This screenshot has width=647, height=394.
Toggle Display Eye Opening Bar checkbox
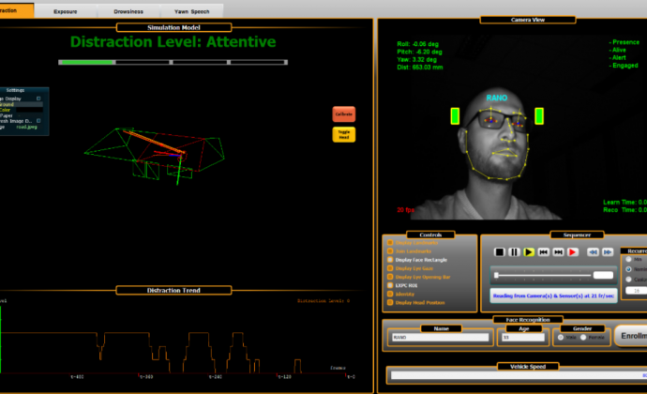coord(390,277)
